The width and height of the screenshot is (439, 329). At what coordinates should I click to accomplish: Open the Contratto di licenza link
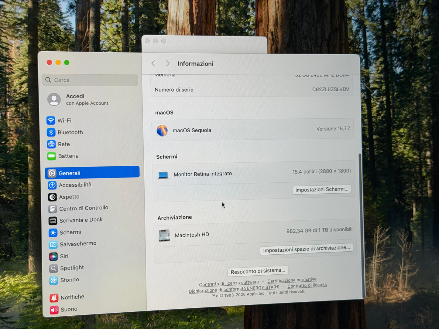(x=307, y=286)
